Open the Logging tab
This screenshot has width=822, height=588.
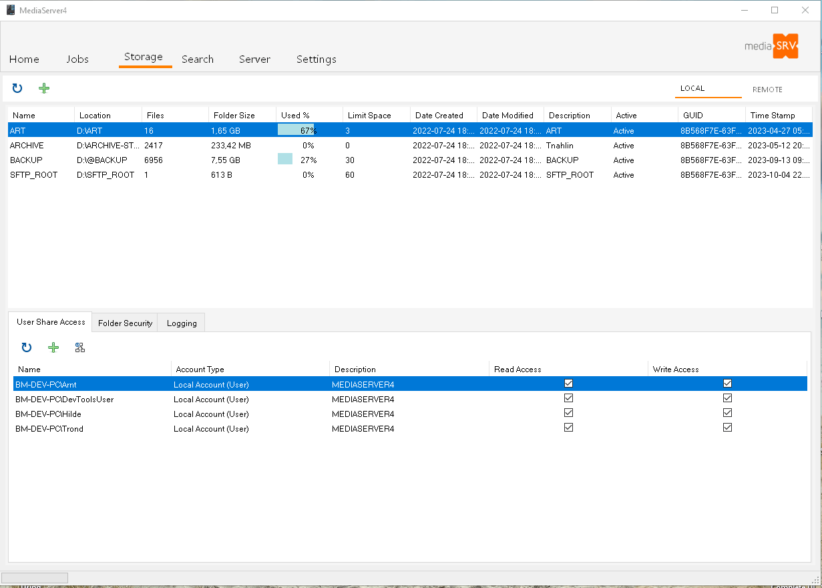pos(182,323)
